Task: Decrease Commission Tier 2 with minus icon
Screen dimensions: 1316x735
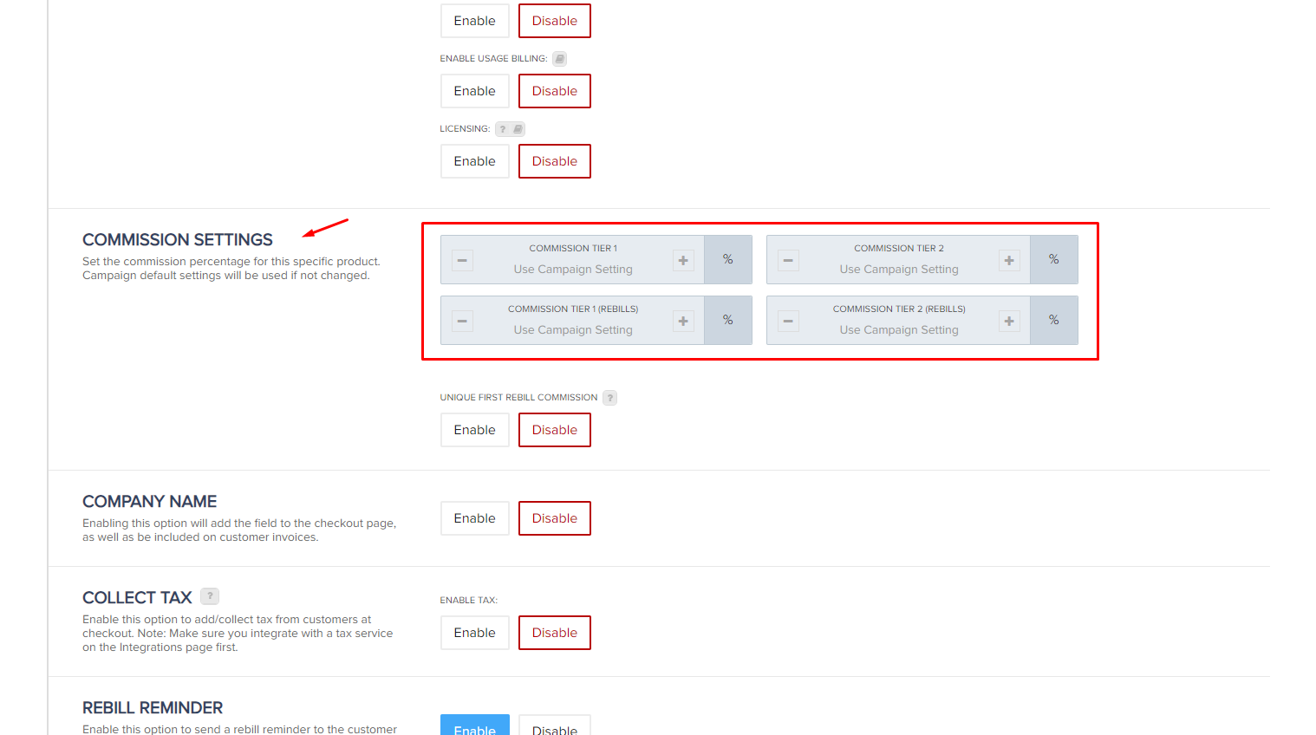Action: pos(788,260)
